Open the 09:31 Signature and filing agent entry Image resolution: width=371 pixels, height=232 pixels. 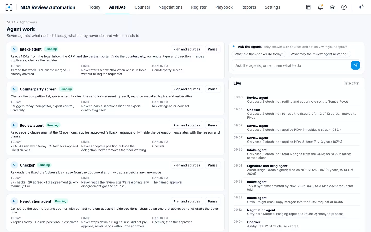(x=296, y=170)
